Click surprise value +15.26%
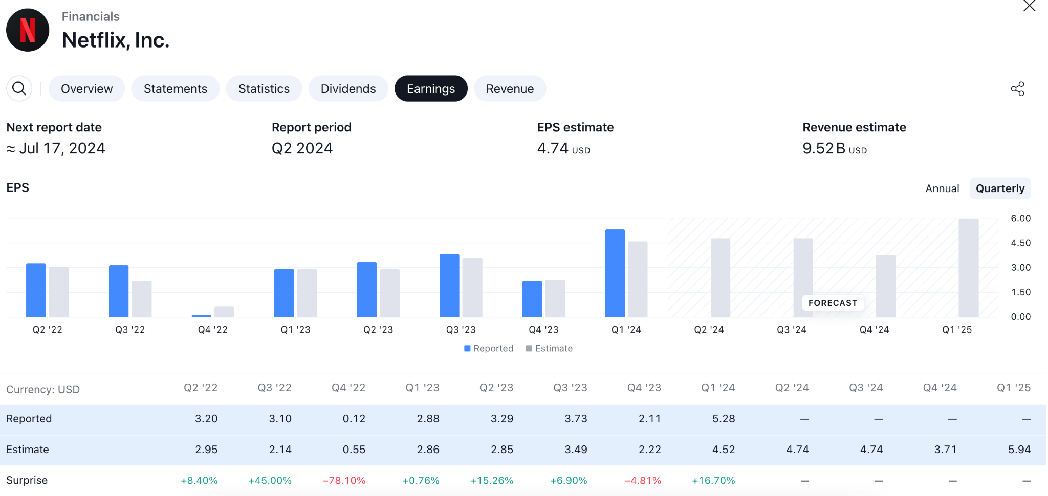The width and height of the screenshot is (1048, 496). click(491, 481)
